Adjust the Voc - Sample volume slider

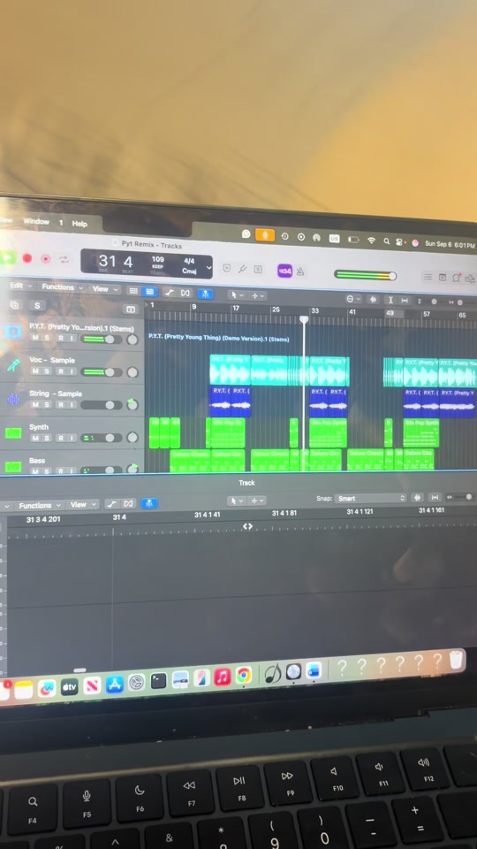click(101, 372)
